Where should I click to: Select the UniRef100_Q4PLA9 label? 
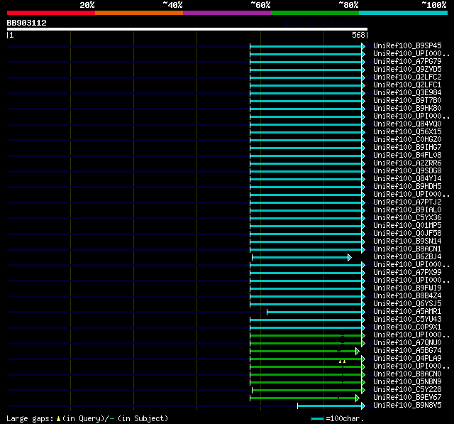pos(407,359)
